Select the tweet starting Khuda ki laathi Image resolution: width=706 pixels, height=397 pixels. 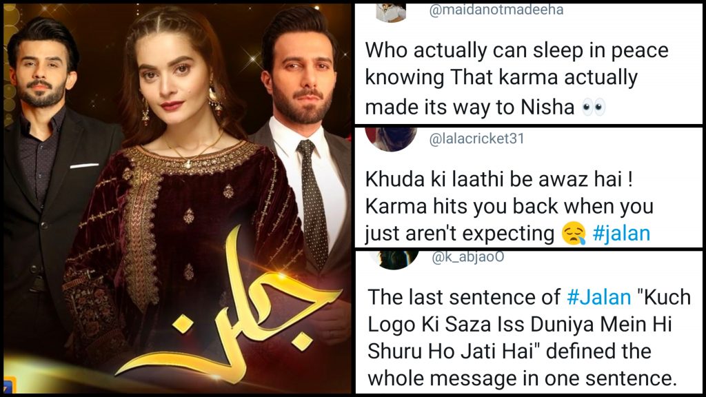tap(529, 187)
